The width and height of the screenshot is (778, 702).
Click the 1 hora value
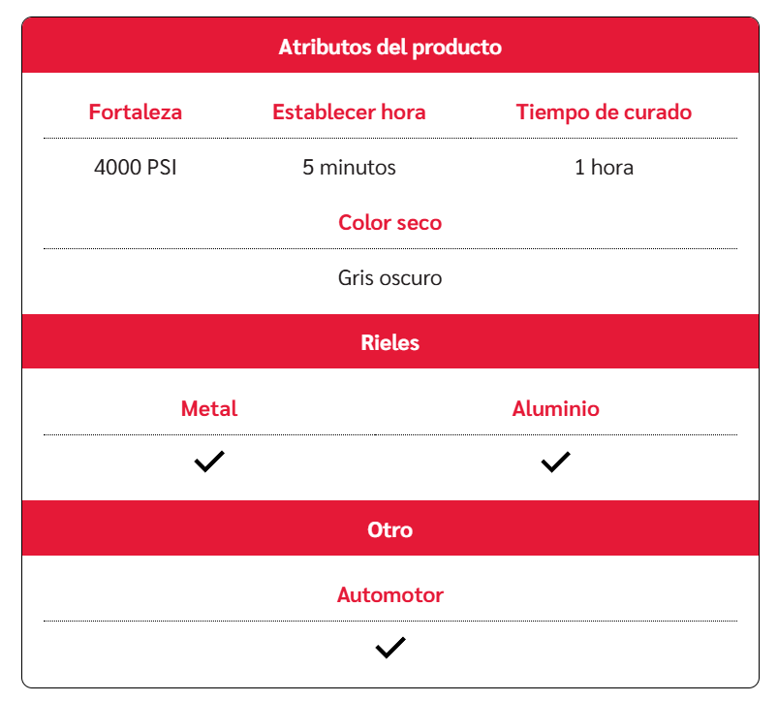[604, 167]
